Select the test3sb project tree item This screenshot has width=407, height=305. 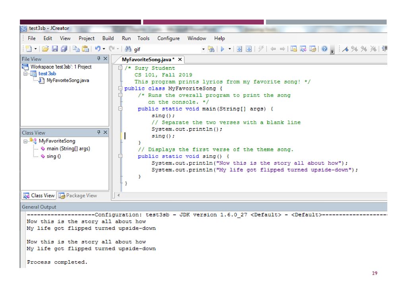tap(47, 73)
